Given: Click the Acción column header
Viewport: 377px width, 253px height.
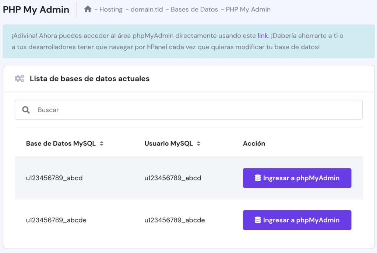Looking at the screenshot, I should [x=254, y=143].
